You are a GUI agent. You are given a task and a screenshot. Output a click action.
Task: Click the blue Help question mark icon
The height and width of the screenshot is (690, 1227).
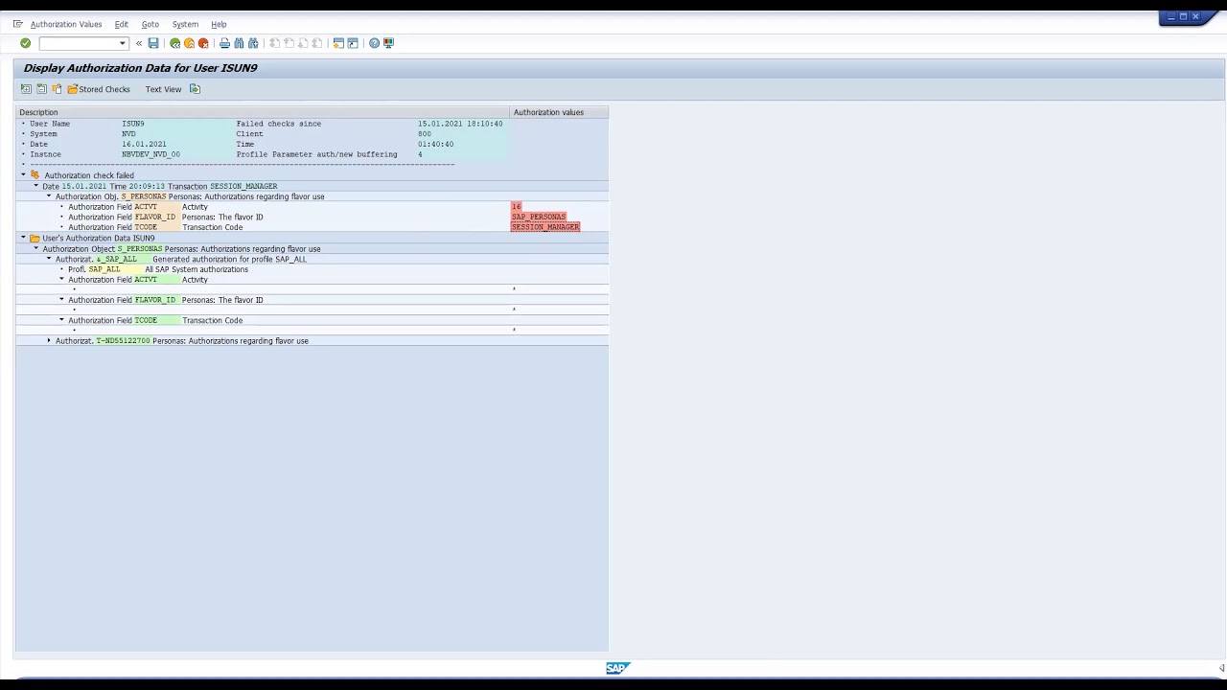pyautogui.click(x=374, y=43)
